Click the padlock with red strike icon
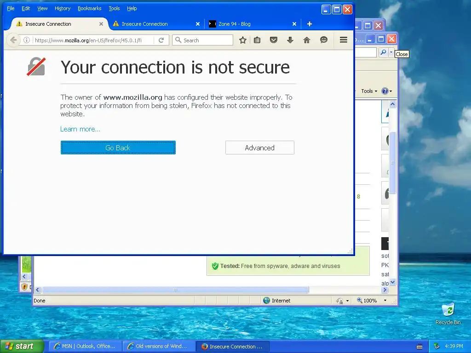 (36, 66)
